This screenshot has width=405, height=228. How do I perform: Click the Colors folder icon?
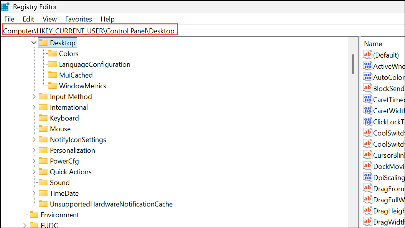(x=53, y=53)
